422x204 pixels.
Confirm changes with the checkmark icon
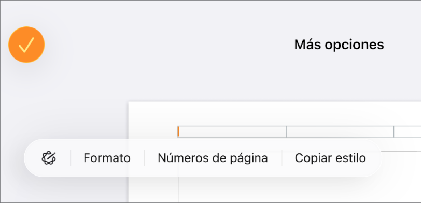point(26,45)
